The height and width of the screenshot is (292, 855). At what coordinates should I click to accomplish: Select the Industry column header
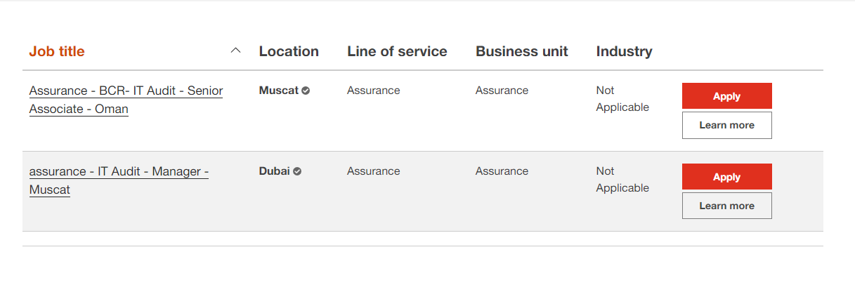tap(624, 51)
